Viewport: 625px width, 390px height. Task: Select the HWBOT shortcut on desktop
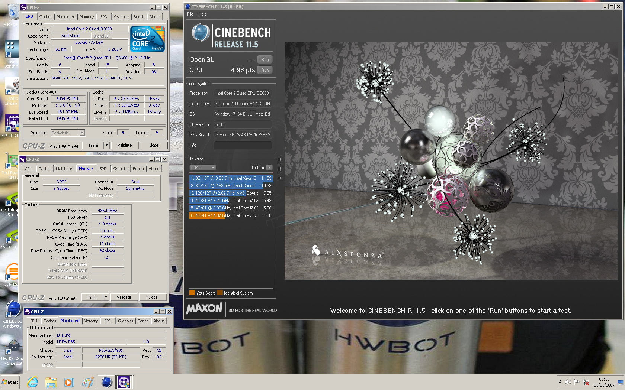click(x=12, y=352)
